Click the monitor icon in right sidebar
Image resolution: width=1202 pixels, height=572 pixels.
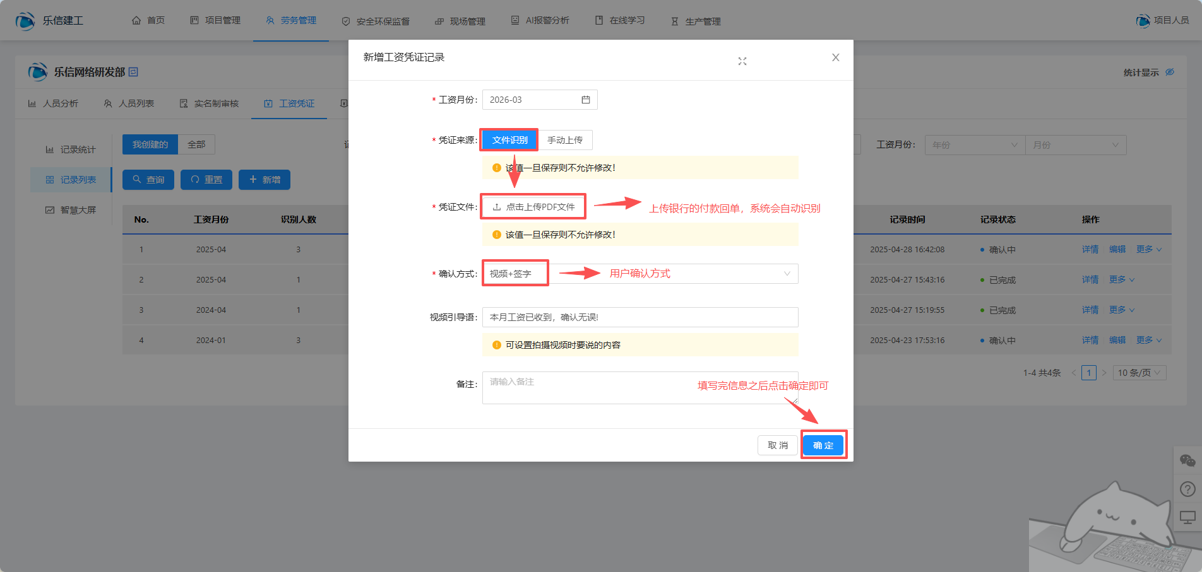click(x=1187, y=518)
